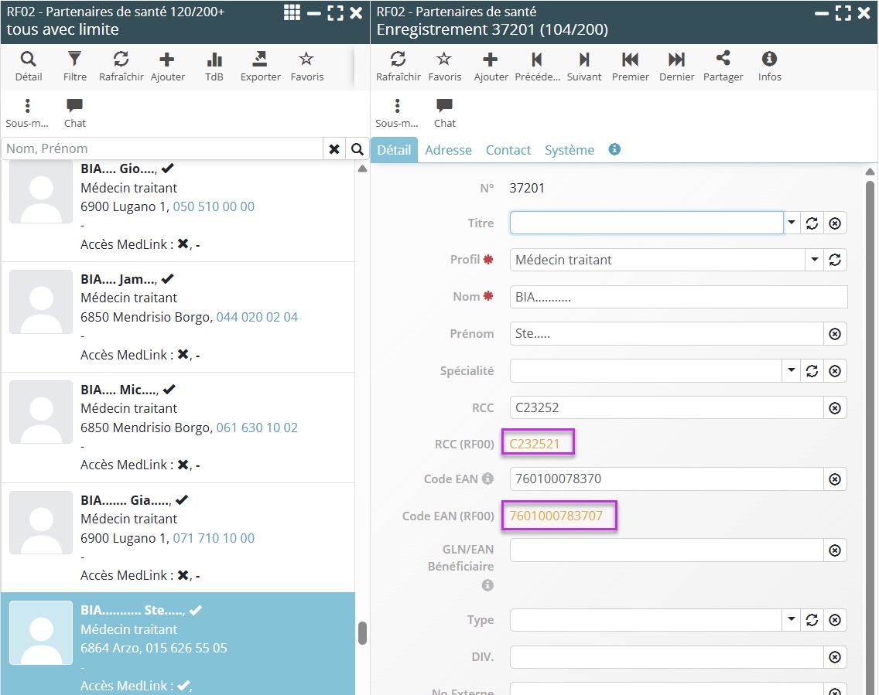The height and width of the screenshot is (695, 879).
Task: Switch to the Adresse tab
Action: [448, 150]
